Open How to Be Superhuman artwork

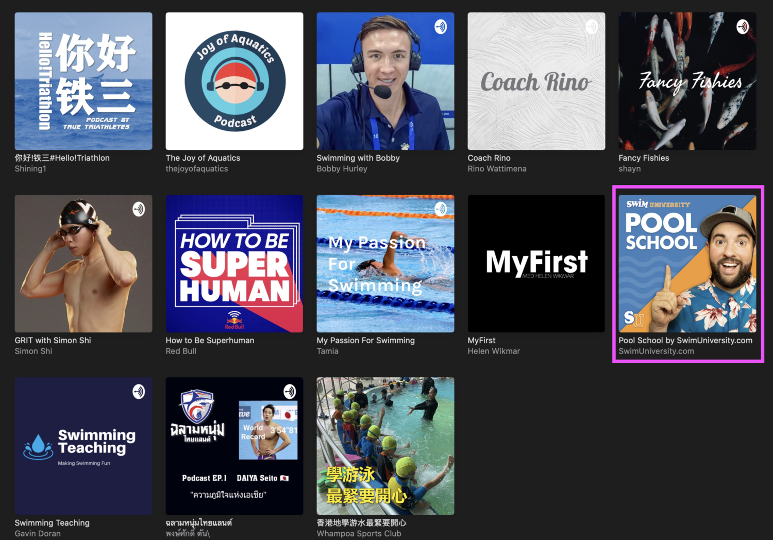pos(234,264)
